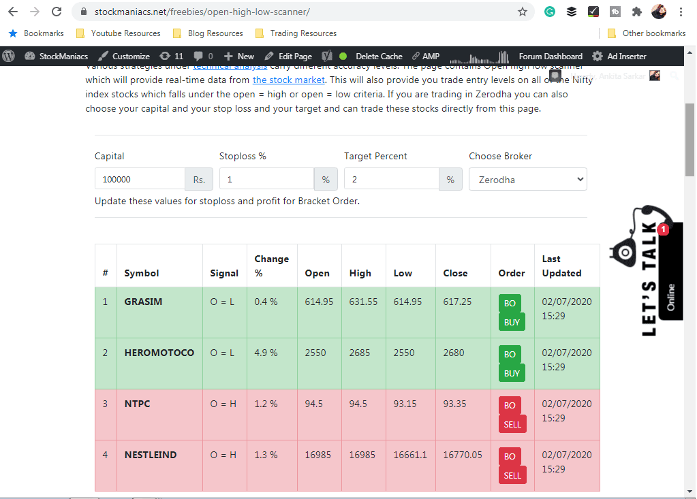The height and width of the screenshot is (499, 697).
Task: Open the Bookmarks star folder
Action: [x=36, y=33]
